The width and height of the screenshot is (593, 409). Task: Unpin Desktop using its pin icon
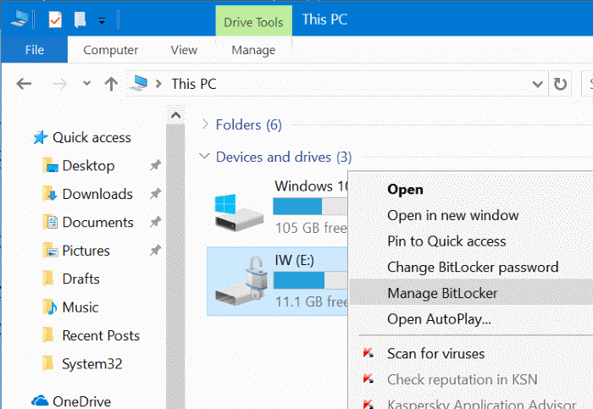tap(154, 166)
